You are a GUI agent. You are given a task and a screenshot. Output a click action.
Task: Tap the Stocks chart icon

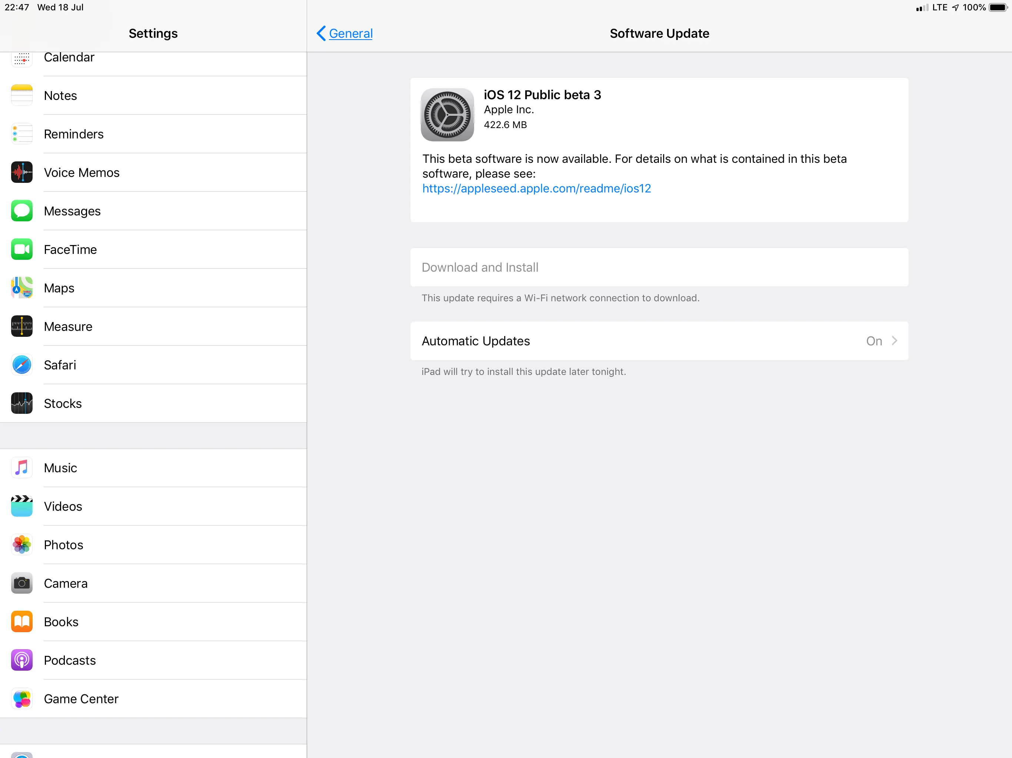pos(21,403)
